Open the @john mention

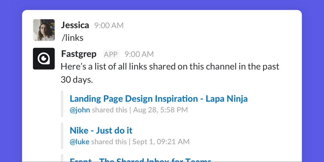click(x=80, y=110)
